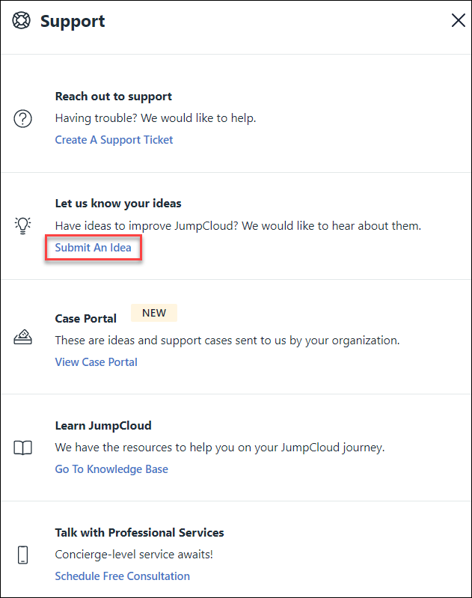The height and width of the screenshot is (598, 472).
Task: Click the Talk with Professional Services heading
Action: 139,533
